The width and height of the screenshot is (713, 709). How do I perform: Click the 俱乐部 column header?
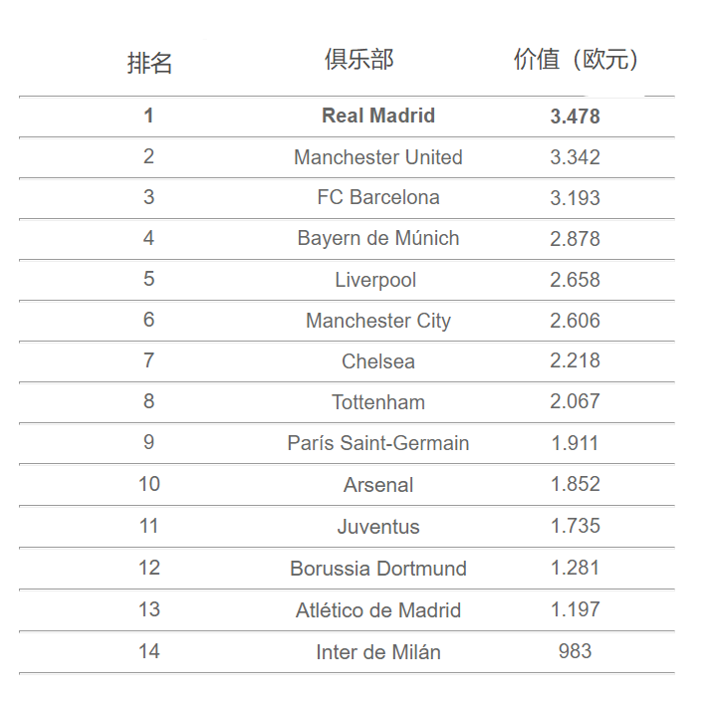point(358,59)
